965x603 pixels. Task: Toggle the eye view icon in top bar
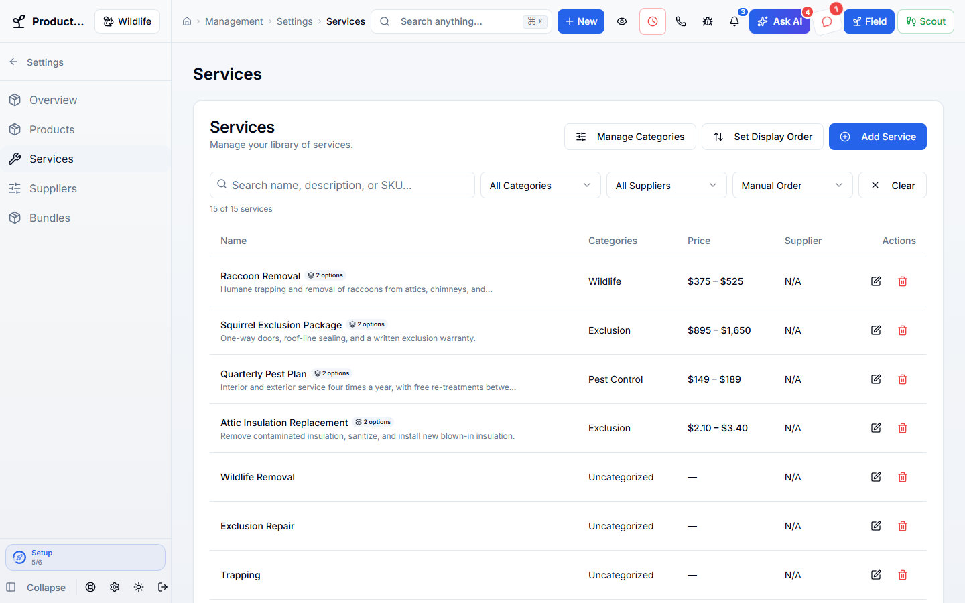point(622,21)
